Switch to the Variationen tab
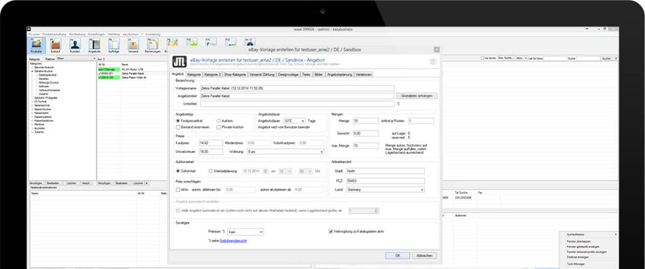The height and width of the screenshot is (269, 645). point(364,75)
